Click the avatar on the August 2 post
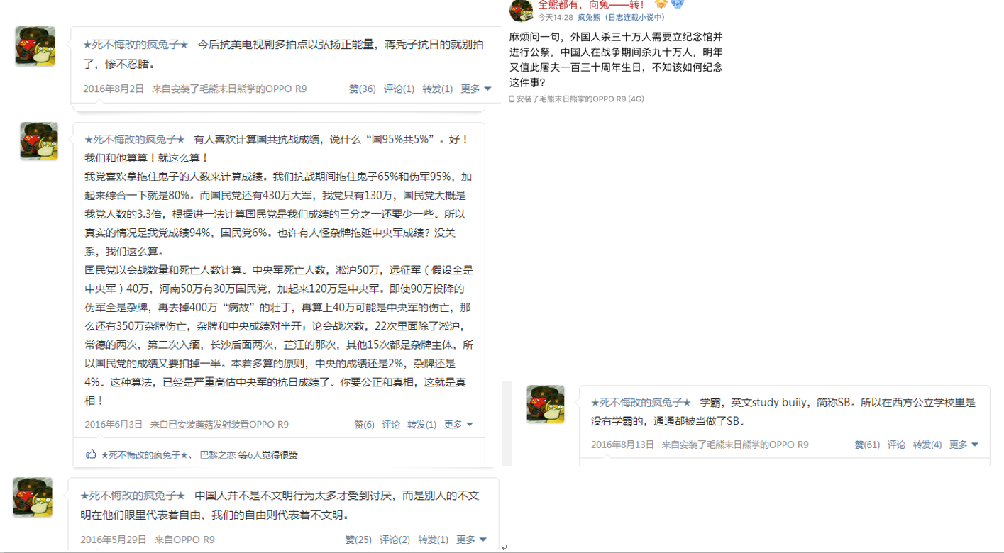 (x=35, y=47)
